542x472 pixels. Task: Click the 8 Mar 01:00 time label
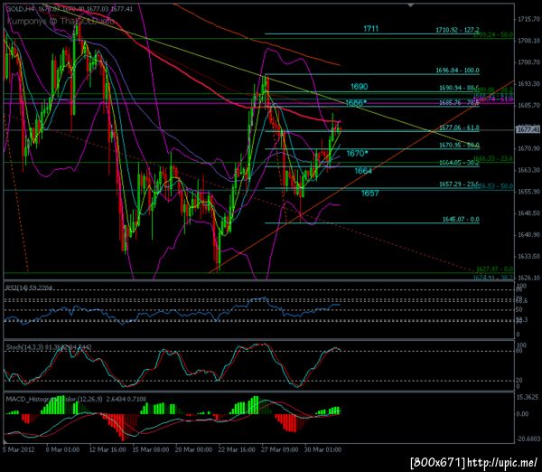pos(62,450)
